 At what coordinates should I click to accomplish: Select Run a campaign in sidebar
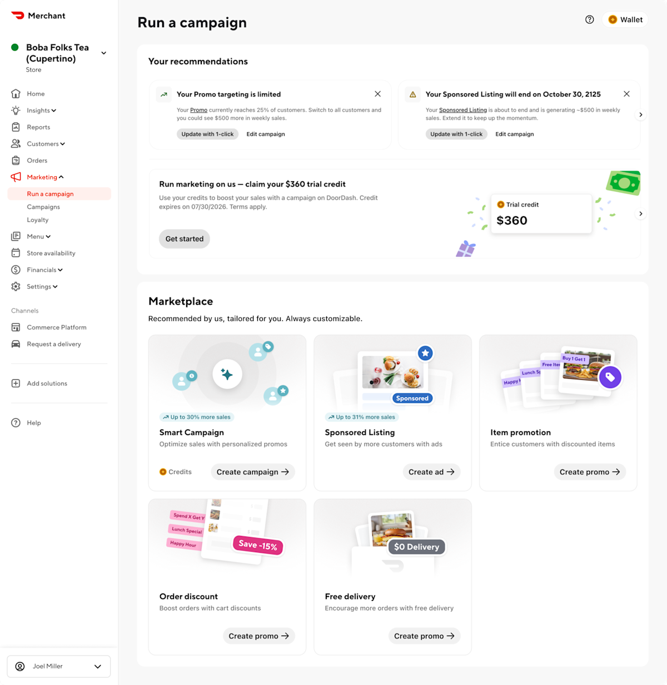(59, 193)
